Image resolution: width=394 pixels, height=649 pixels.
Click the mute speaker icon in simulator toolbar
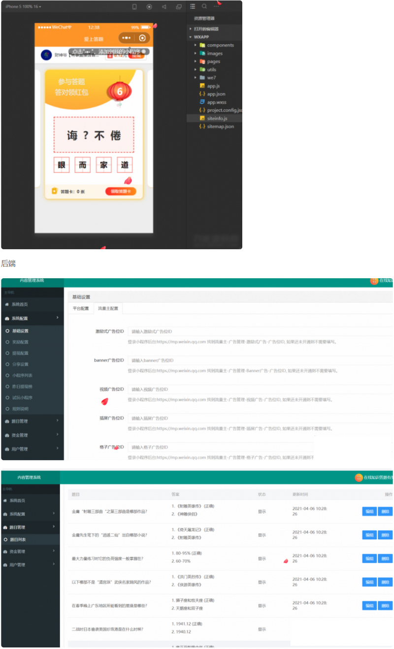[x=164, y=6]
